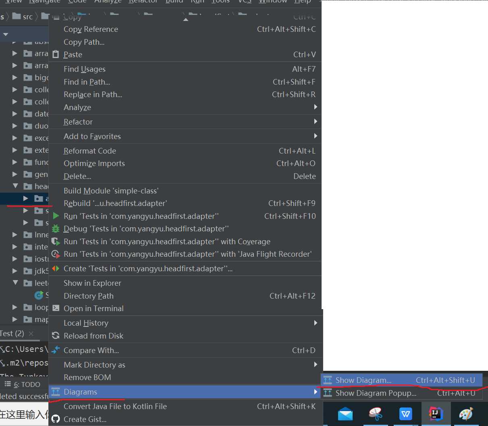Open the Navigate menu in menu bar
Screen dimensions: 488x426
45,2
